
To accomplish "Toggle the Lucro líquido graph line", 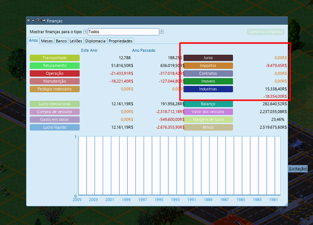I will (x=54, y=127).
